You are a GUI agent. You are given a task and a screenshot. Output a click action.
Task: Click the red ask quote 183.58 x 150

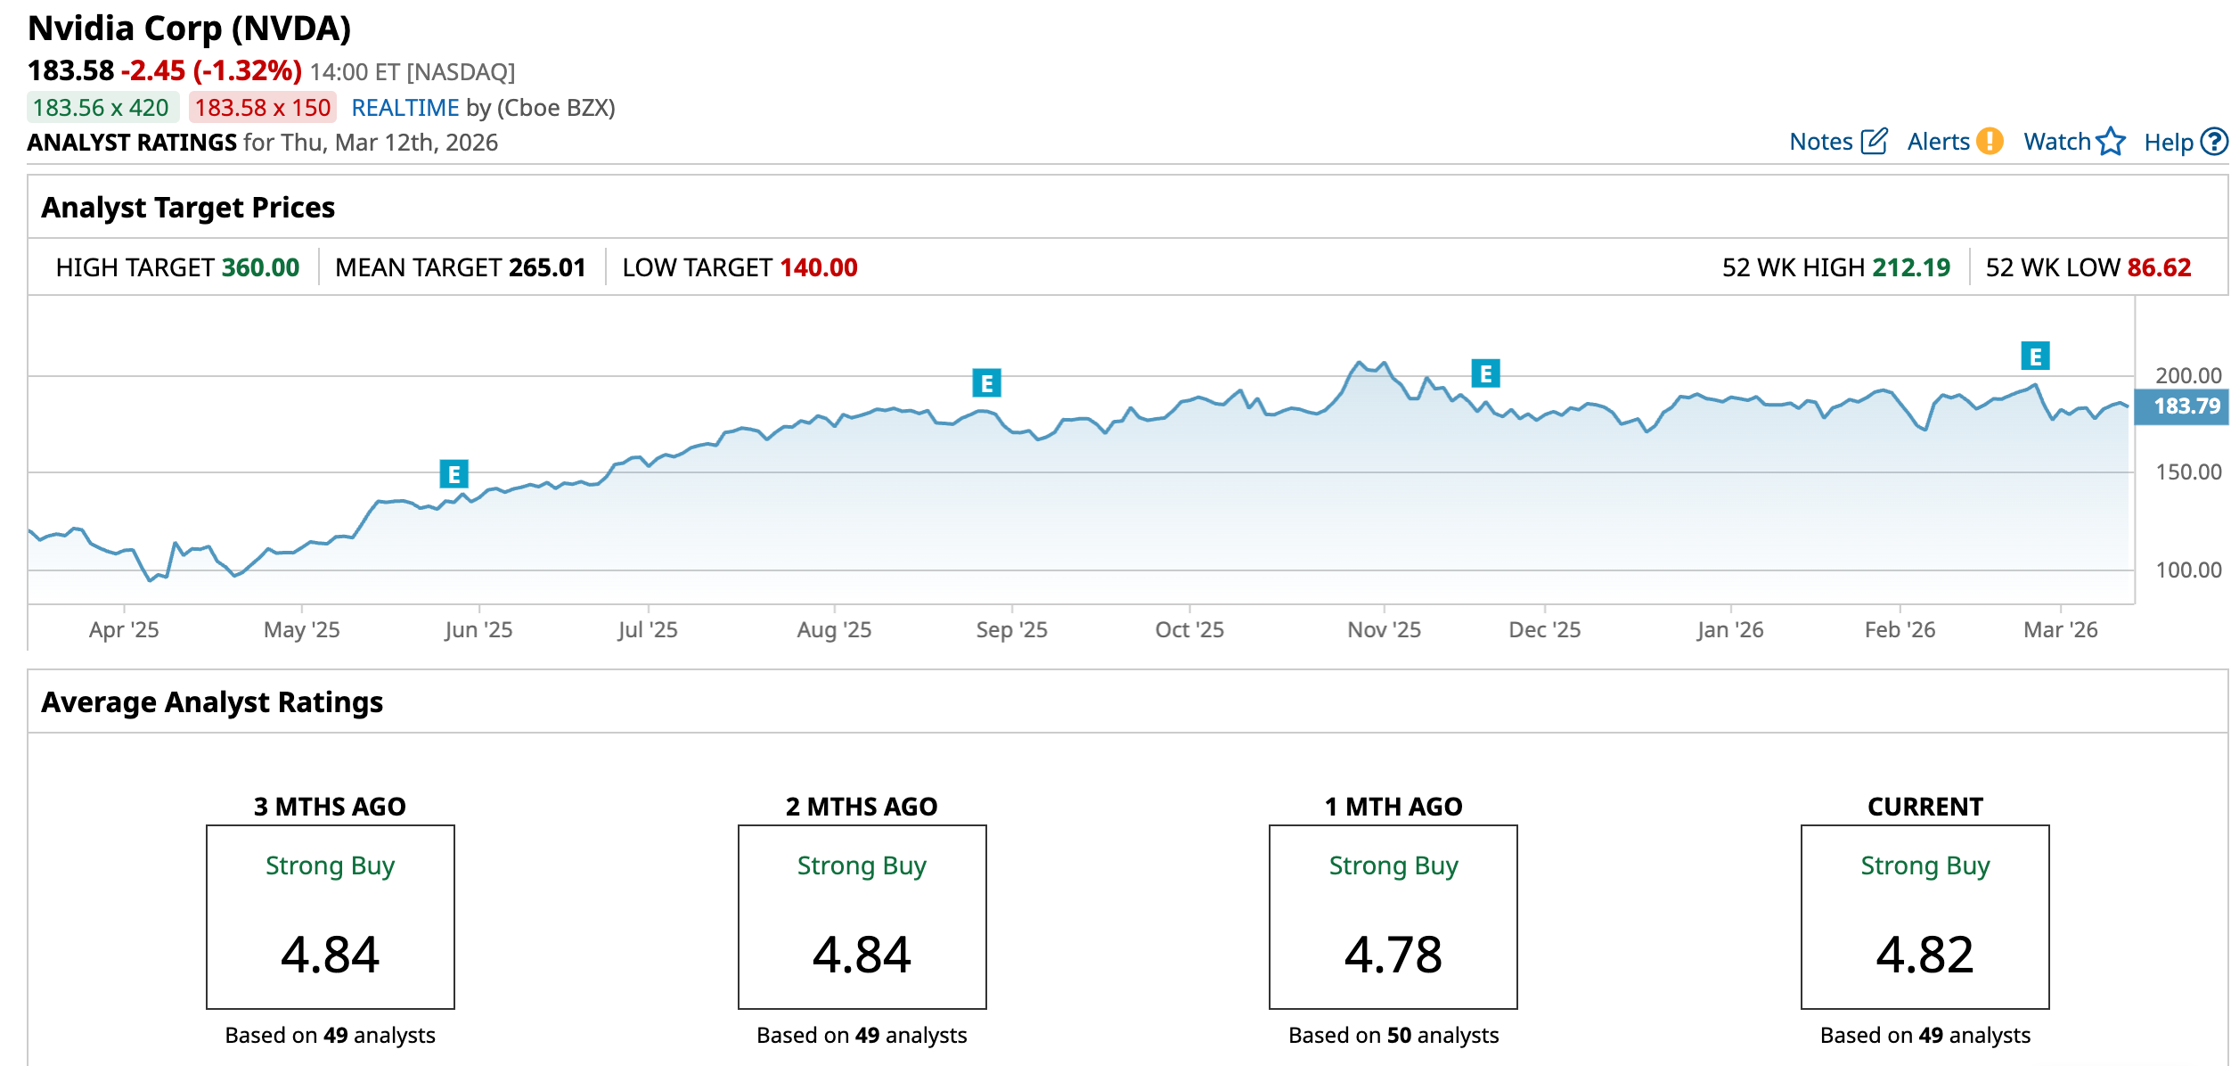tap(263, 108)
